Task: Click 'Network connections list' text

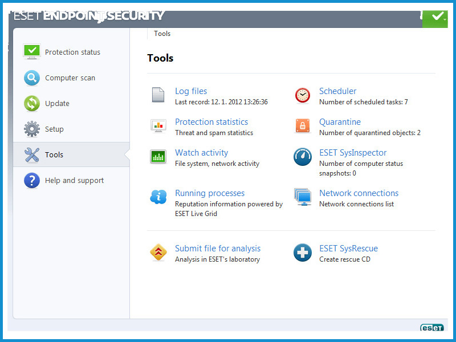Action: (357, 204)
